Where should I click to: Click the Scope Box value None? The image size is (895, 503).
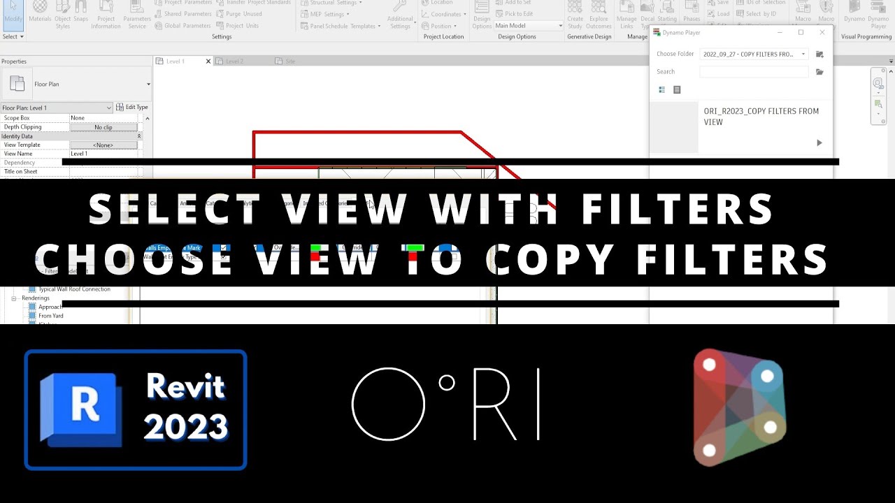[103, 118]
